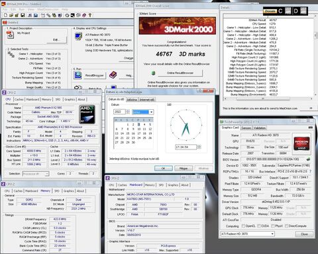318x254 pixels.
Task: Open the Help menu in 3DMark2000
Action: coord(65,9)
